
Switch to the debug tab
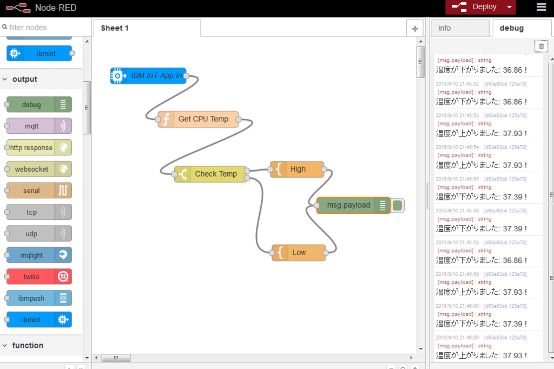[521, 28]
